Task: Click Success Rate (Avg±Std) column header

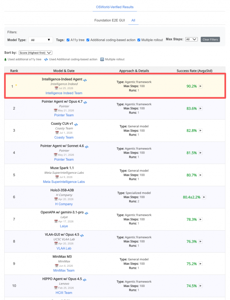Action: pyautogui.click(x=194, y=71)
